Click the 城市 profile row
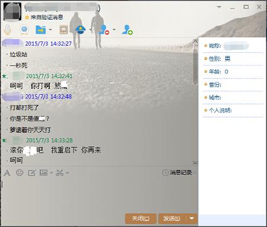 click(x=233, y=98)
